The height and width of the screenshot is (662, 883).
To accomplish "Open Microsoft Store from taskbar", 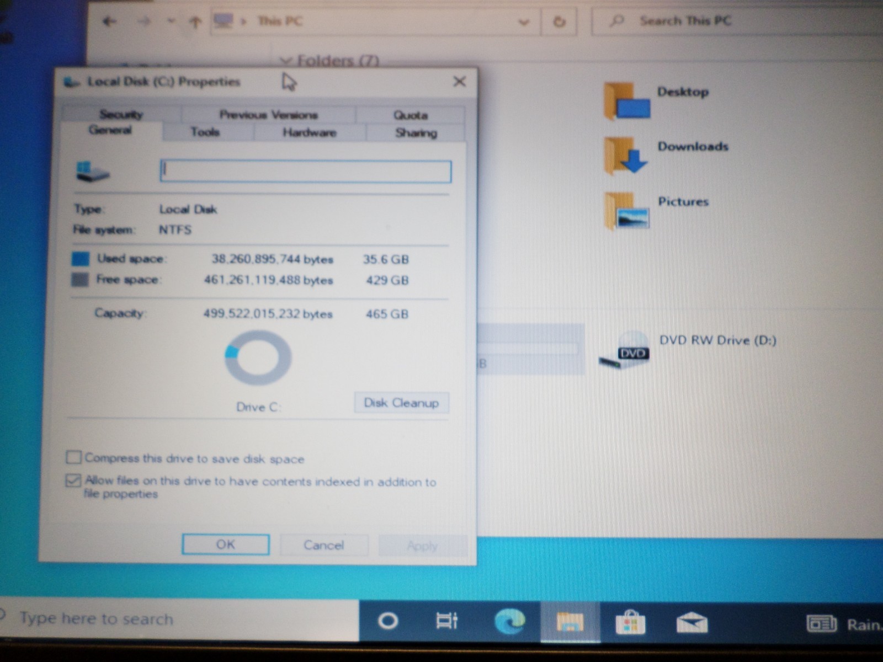I will [x=630, y=622].
